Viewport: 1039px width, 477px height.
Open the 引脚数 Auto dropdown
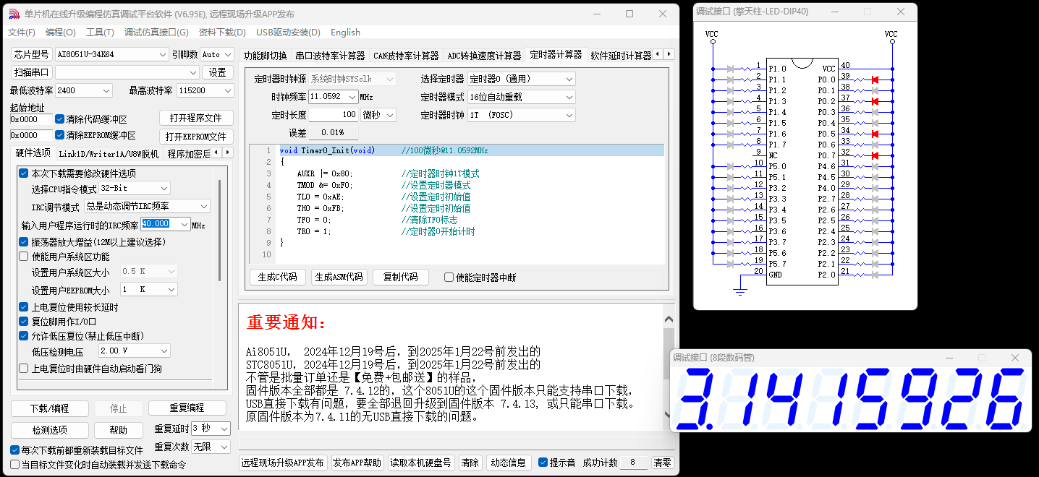click(x=217, y=54)
